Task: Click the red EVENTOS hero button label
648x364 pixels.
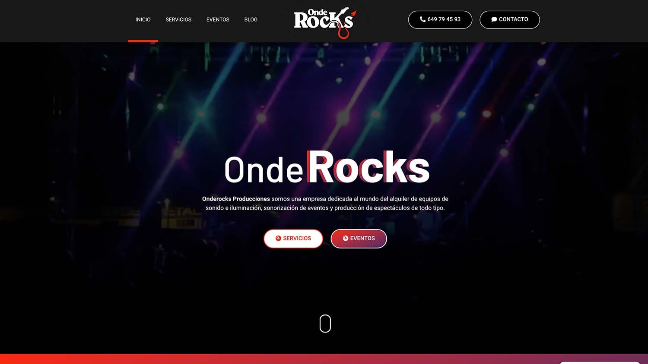Action: click(362, 238)
